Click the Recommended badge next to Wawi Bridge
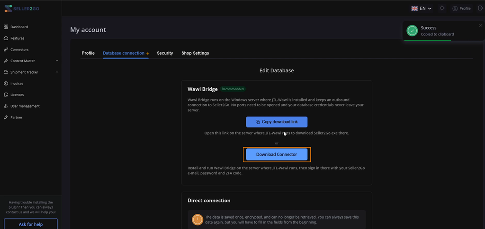485x229 pixels. click(233, 89)
